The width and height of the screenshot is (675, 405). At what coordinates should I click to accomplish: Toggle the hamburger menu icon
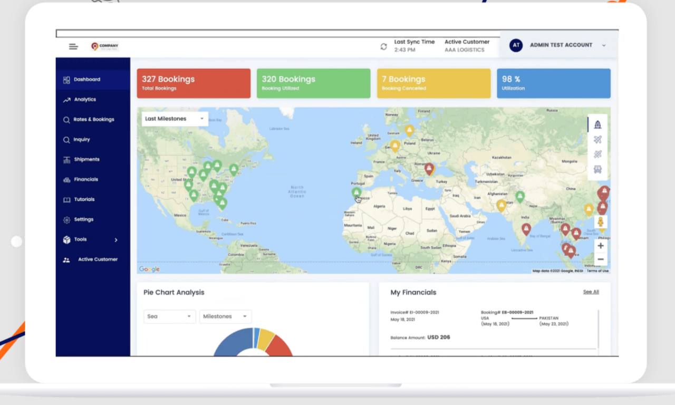(73, 46)
